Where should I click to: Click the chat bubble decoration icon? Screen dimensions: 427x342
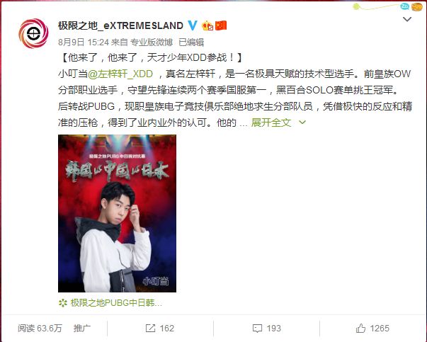pyautogui.click(x=404, y=6)
